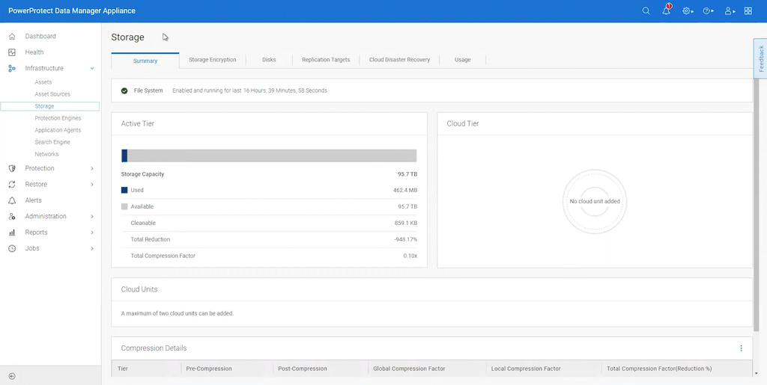Image resolution: width=767 pixels, height=385 pixels.
Task: Click the Protection shield icon
Action: [12, 168]
